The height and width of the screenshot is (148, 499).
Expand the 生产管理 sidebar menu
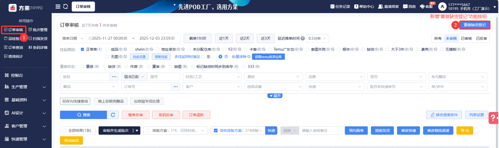coord(26,87)
